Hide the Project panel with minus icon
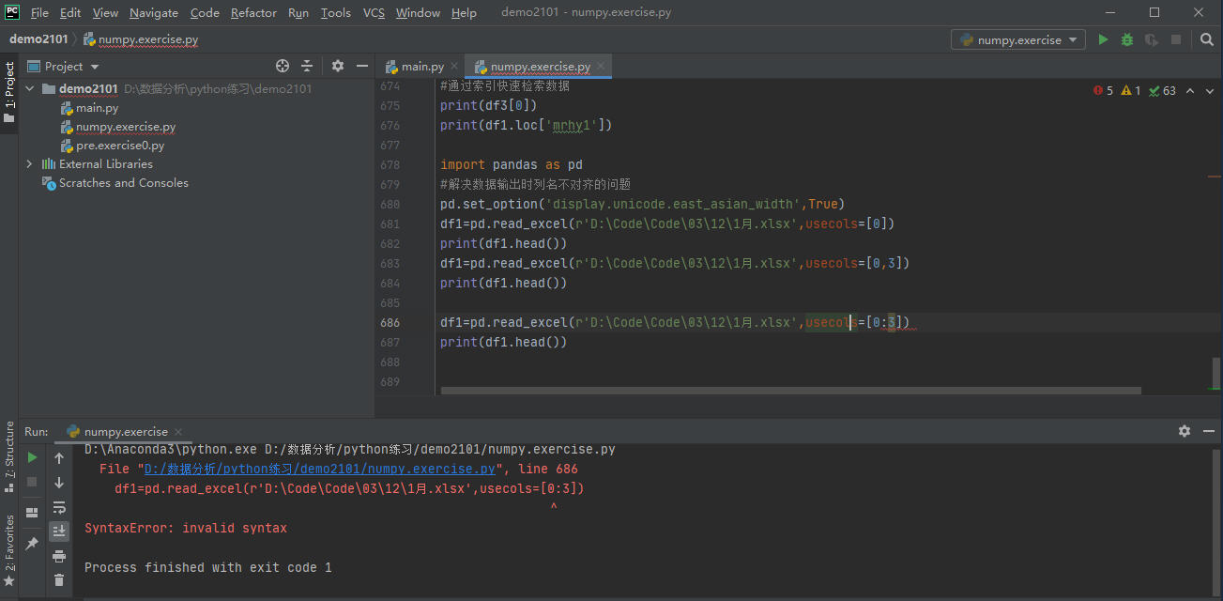 [x=361, y=66]
